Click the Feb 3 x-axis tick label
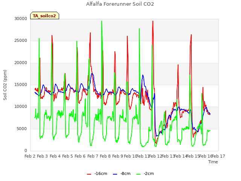Image resolution: width=241 pixels, height=181 pixels. tap(43, 156)
